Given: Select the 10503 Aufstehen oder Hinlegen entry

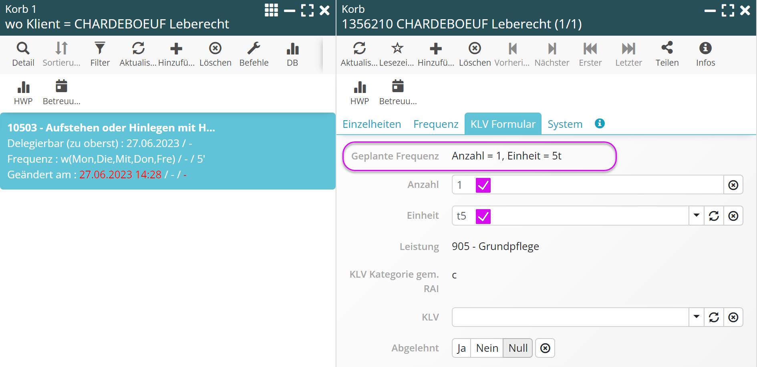Looking at the screenshot, I should [x=167, y=151].
